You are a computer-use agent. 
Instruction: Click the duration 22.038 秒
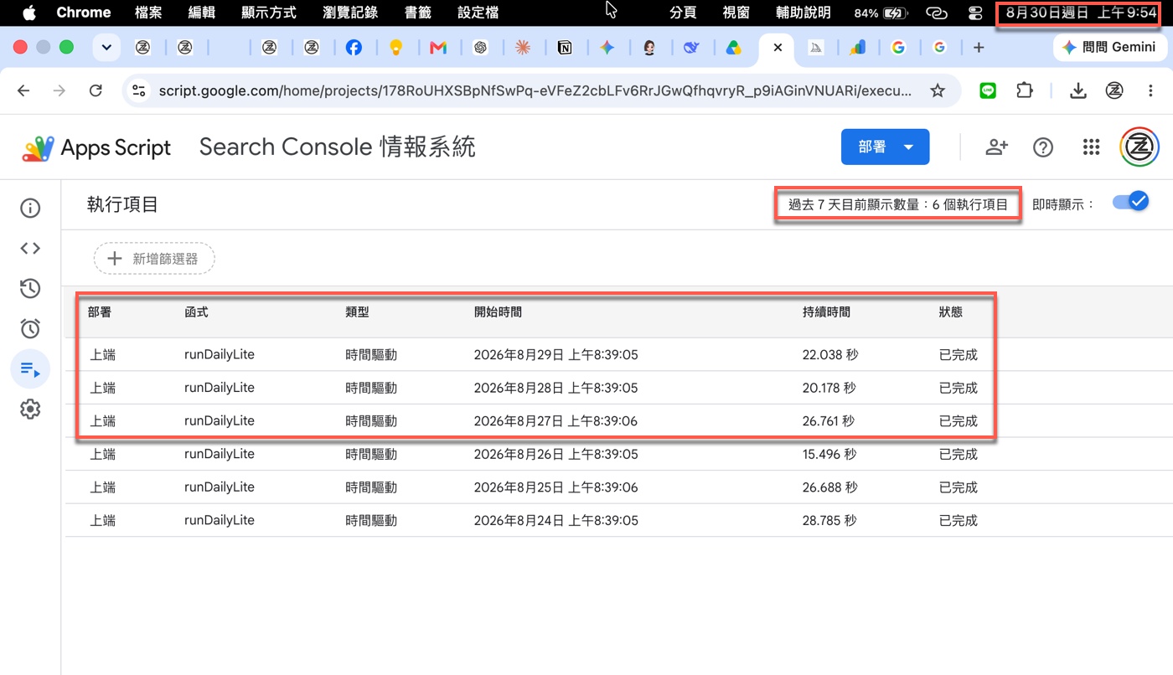pyautogui.click(x=830, y=355)
